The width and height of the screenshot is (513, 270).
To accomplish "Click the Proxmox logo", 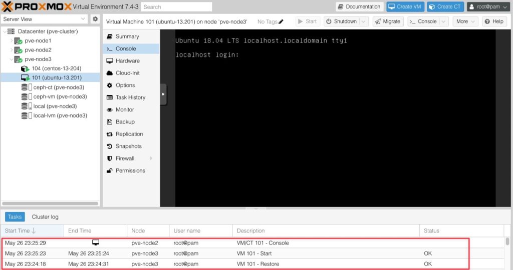I will point(36,6).
